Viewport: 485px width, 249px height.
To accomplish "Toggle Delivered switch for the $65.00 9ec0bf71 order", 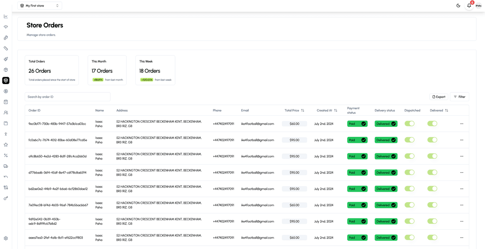I will [432, 124].
